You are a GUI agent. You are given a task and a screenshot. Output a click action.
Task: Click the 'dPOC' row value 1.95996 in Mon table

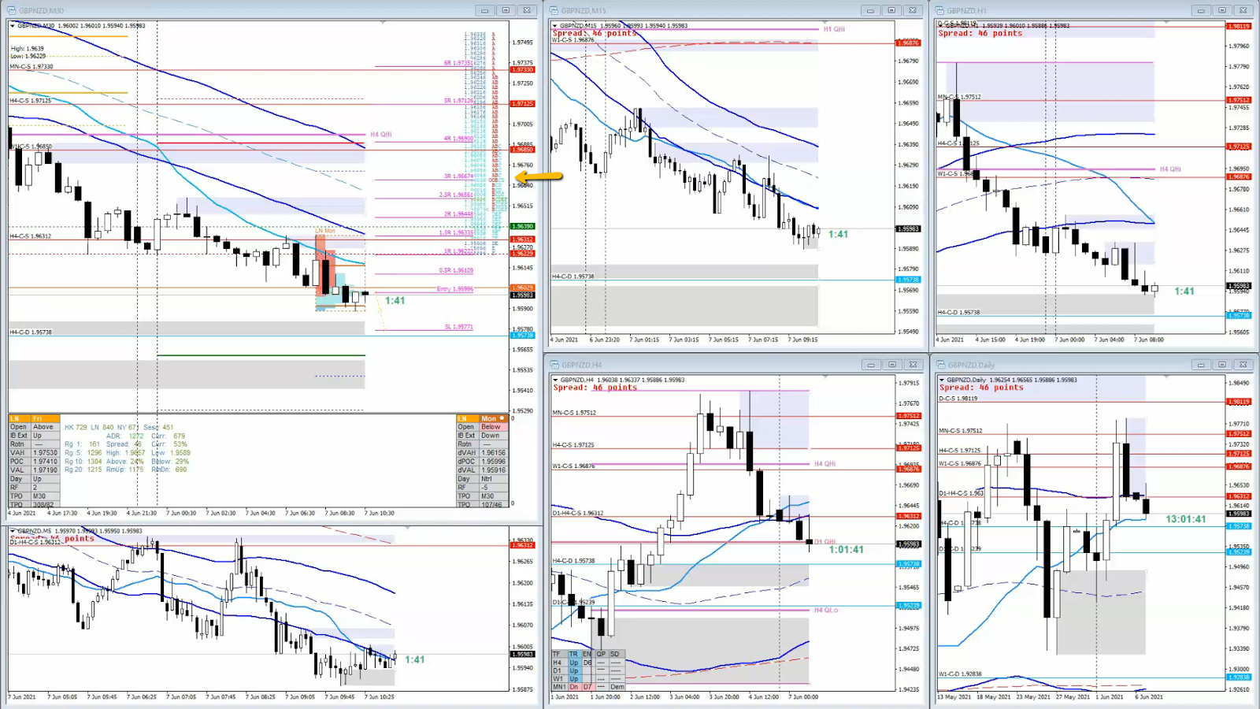point(493,462)
